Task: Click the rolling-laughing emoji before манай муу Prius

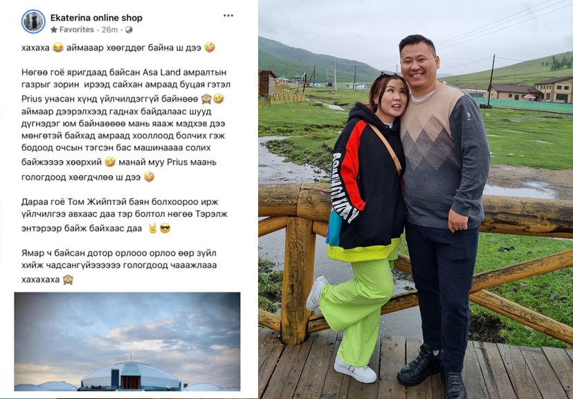Action: [x=110, y=162]
